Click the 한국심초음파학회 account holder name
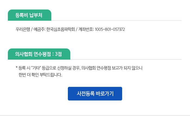The height and width of the screenshot is (116, 190). tap(61, 29)
